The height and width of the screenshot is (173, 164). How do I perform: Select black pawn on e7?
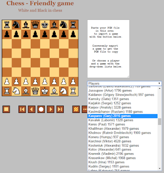pos(45,34)
